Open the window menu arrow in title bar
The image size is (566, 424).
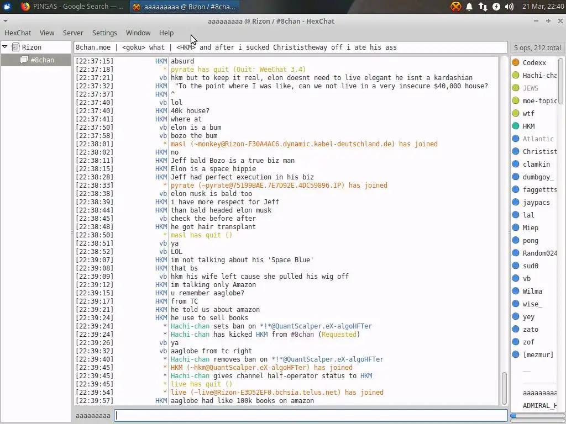(5, 22)
